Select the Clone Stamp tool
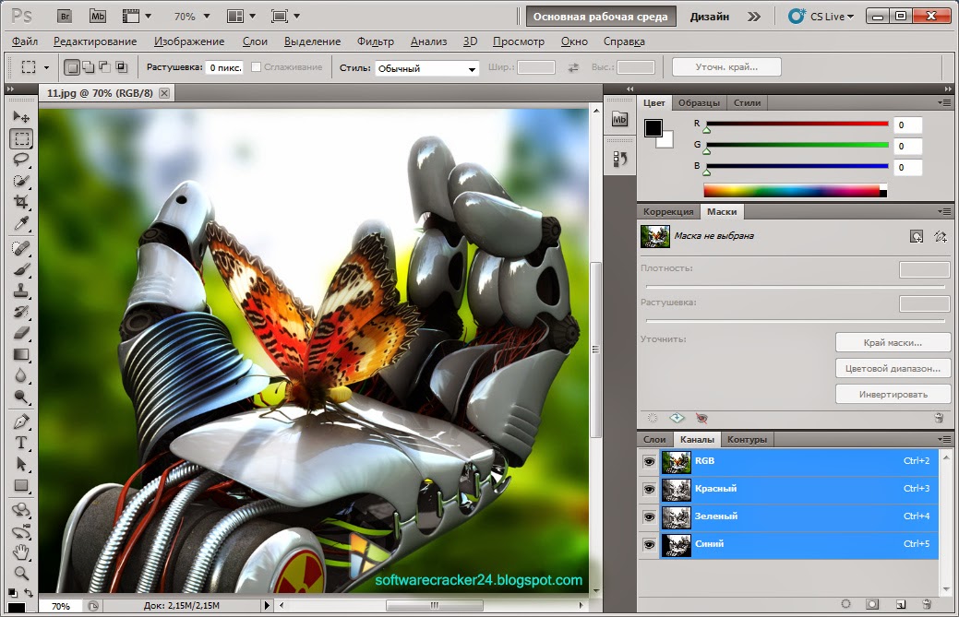The height and width of the screenshot is (617, 959). pyautogui.click(x=21, y=291)
